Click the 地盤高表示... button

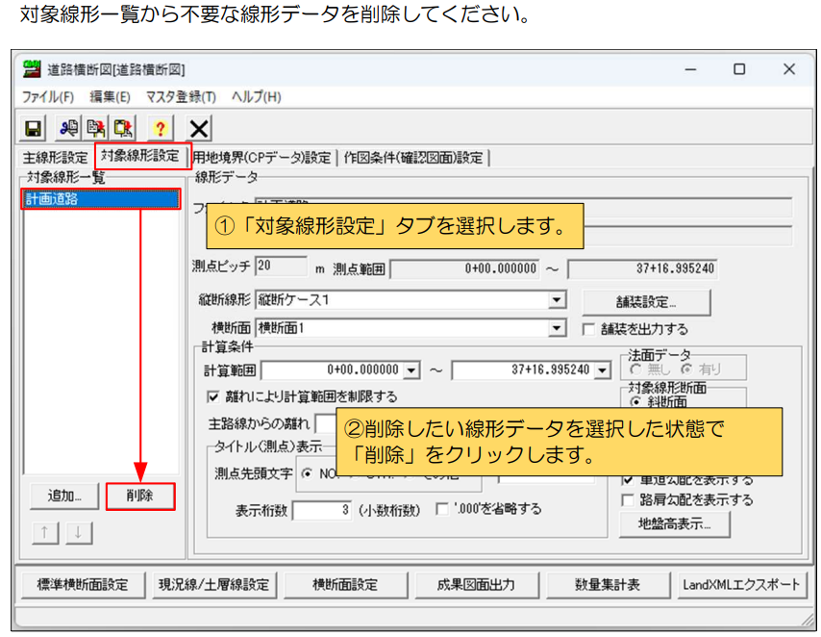click(674, 523)
